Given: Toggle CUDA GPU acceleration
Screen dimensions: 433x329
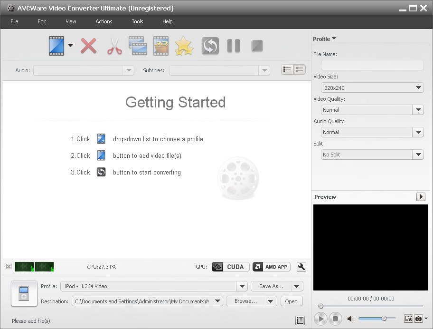Looking at the screenshot, I should [x=230, y=267].
